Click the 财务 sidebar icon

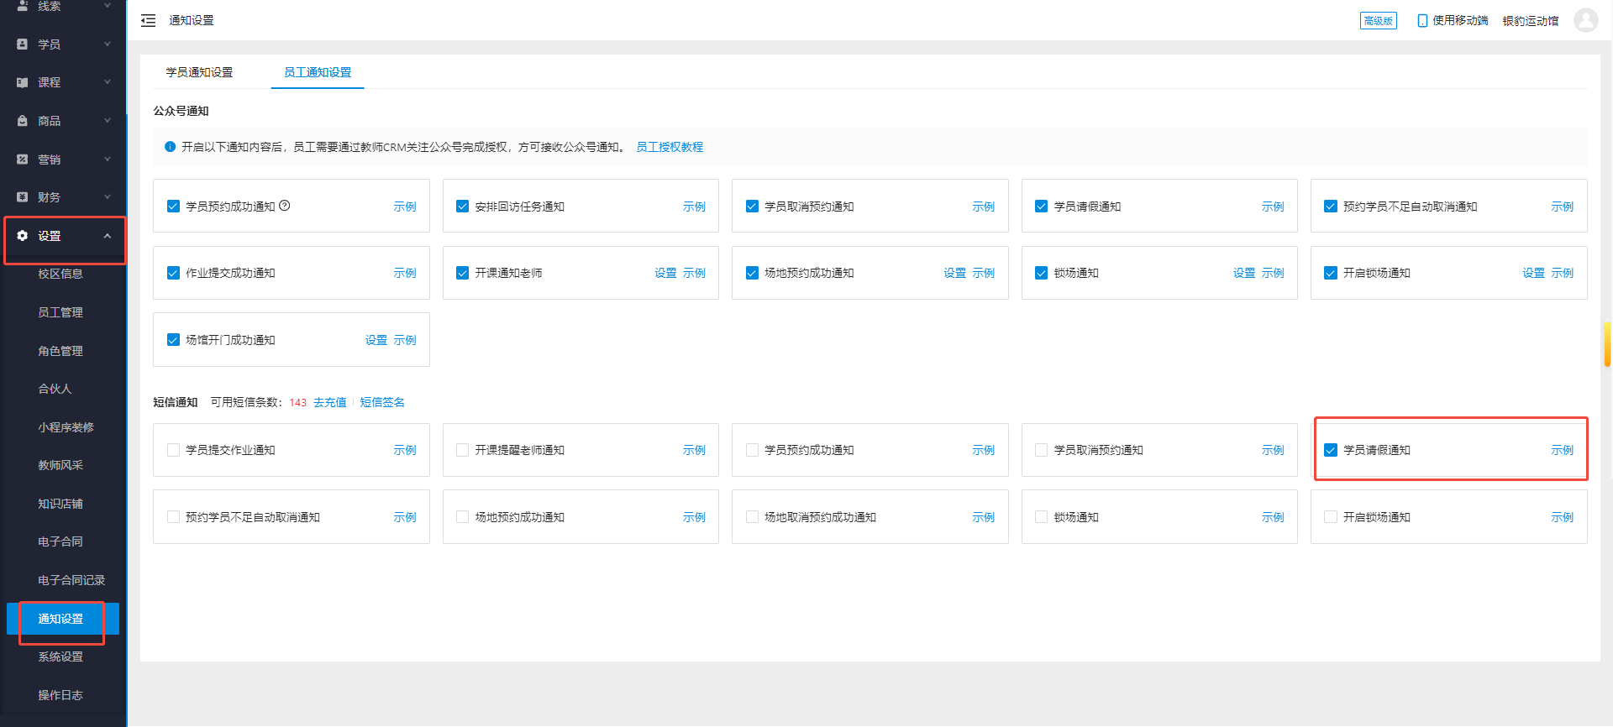click(23, 197)
